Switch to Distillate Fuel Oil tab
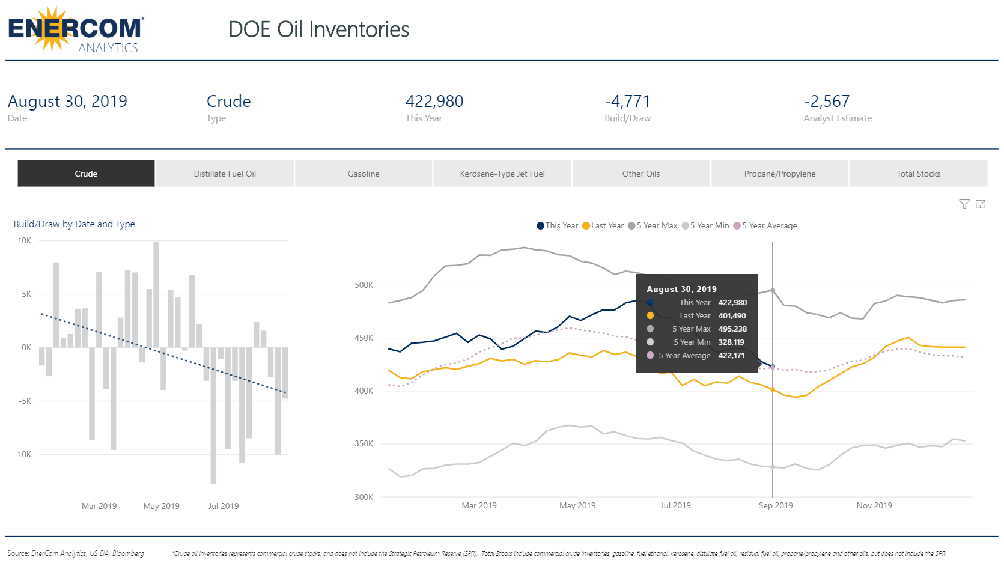Image resolution: width=1004 pixels, height=563 pixels. (x=225, y=174)
